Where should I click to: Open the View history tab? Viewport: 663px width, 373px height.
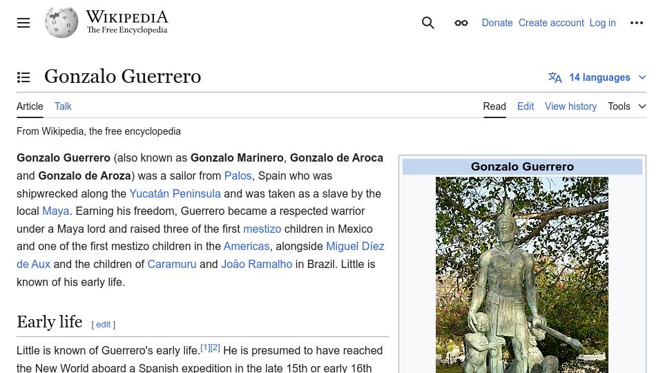(x=570, y=106)
